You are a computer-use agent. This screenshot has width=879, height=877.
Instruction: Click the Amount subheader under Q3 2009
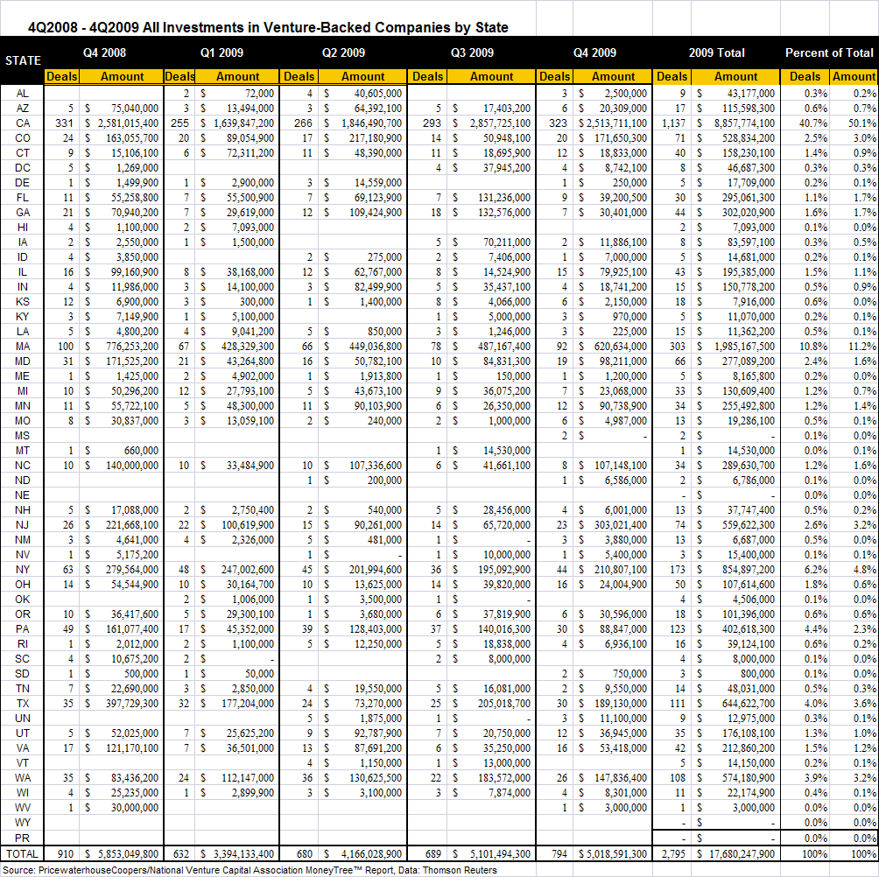(x=491, y=76)
